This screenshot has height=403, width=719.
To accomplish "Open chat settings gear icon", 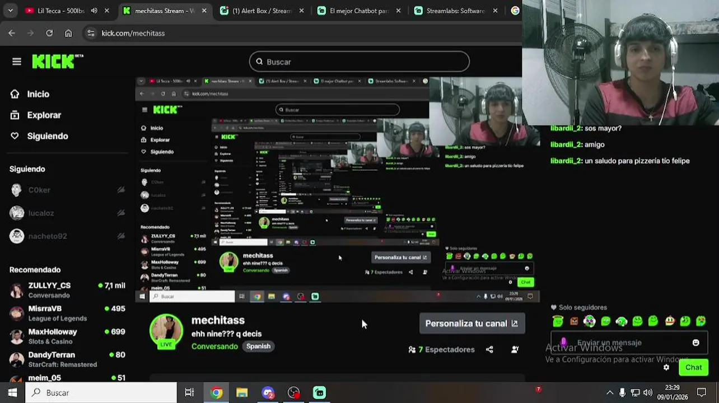I will coord(666,367).
